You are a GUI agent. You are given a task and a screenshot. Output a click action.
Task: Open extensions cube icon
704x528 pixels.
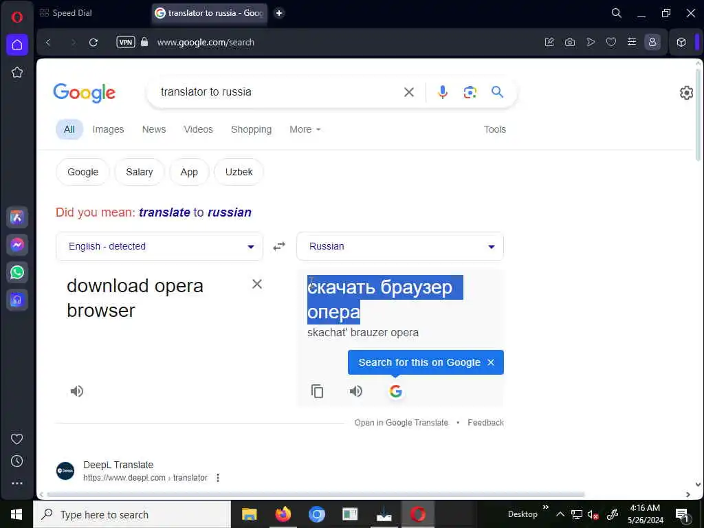click(x=681, y=42)
